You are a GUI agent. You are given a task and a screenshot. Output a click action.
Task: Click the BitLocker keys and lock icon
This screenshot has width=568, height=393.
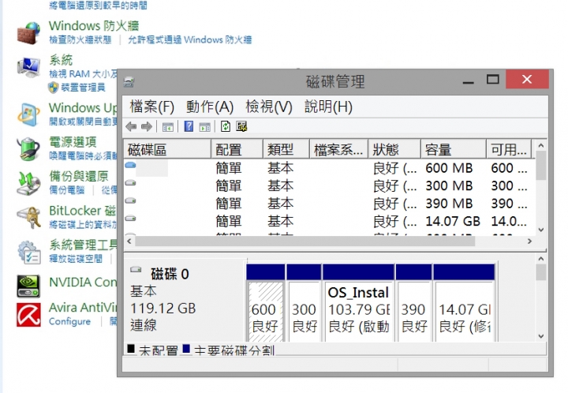pyautogui.click(x=28, y=217)
